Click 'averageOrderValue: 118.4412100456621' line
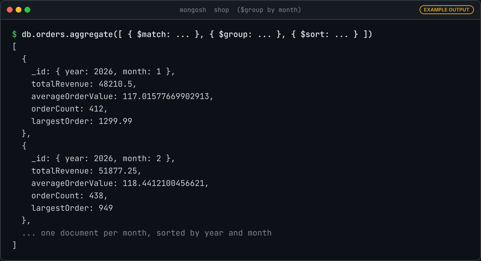The height and width of the screenshot is (261, 481). (x=120, y=183)
